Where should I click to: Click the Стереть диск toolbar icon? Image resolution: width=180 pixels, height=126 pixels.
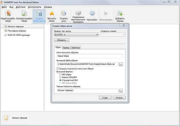click(x=64, y=14)
